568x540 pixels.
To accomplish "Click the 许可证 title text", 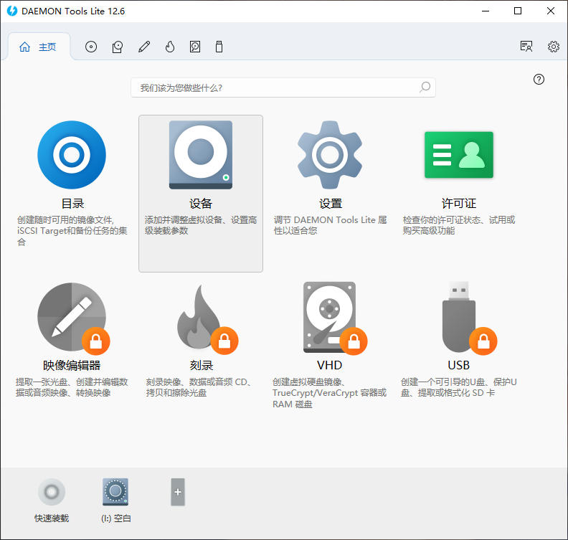I will point(458,204).
